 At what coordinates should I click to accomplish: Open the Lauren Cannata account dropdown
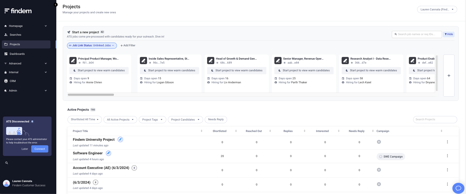click(437, 9)
